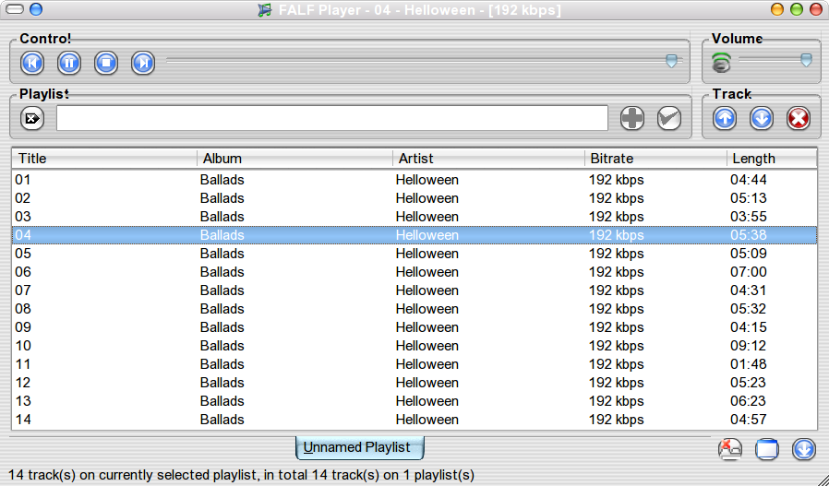The height and width of the screenshot is (486, 829).
Task: Switch to the Unnamed Playlist tab
Action: tap(359, 447)
